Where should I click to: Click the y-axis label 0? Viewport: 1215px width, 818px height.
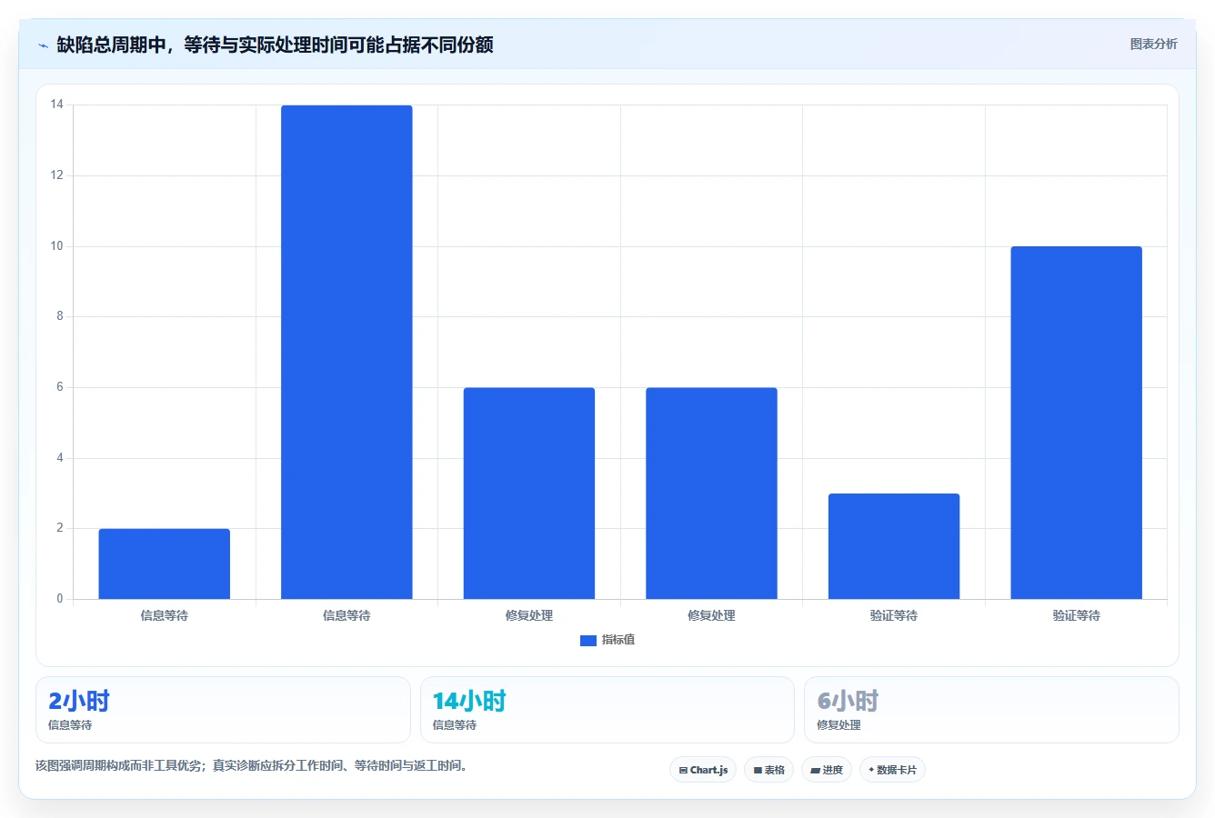pyautogui.click(x=60, y=599)
